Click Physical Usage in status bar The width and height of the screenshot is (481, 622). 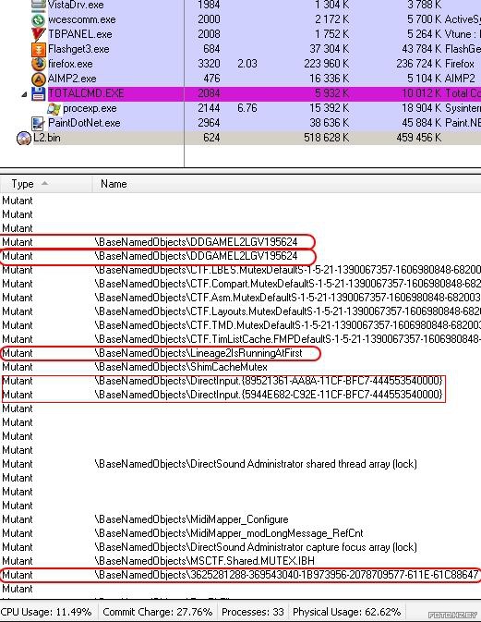coord(347,612)
